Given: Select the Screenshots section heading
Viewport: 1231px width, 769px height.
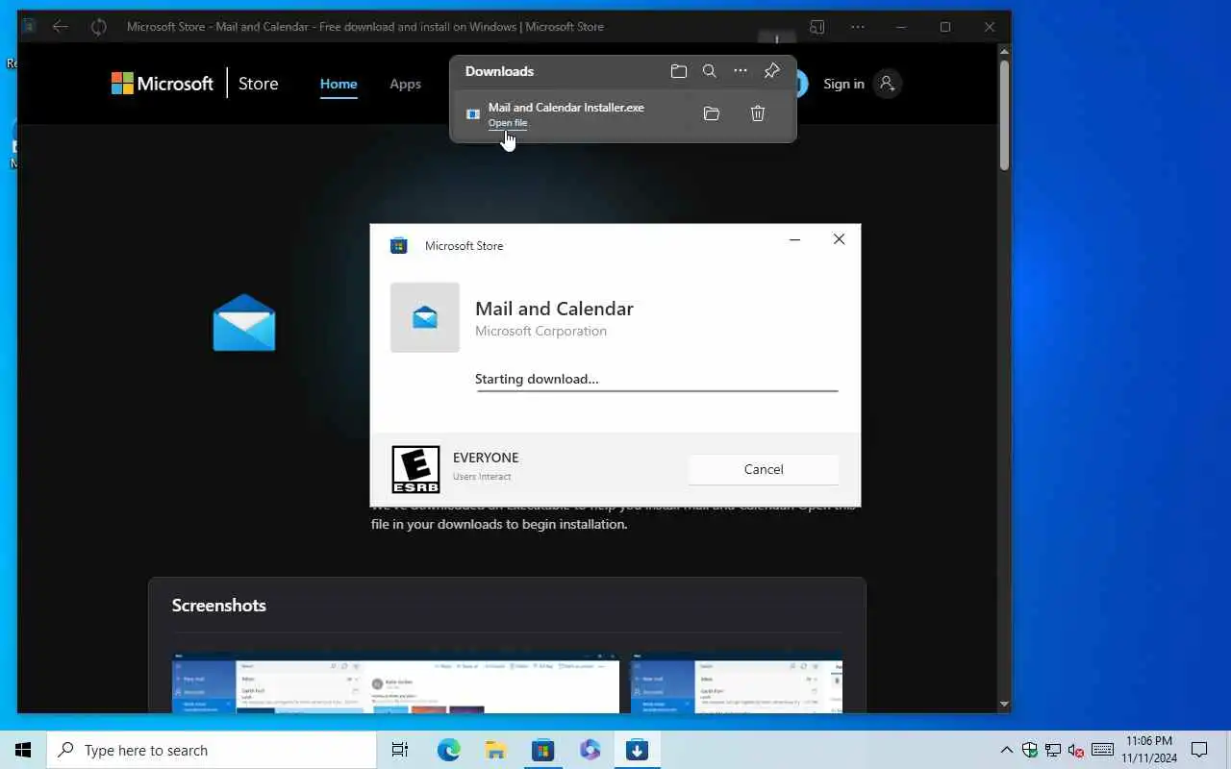Looking at the screenshot, I should pos(219,606).
